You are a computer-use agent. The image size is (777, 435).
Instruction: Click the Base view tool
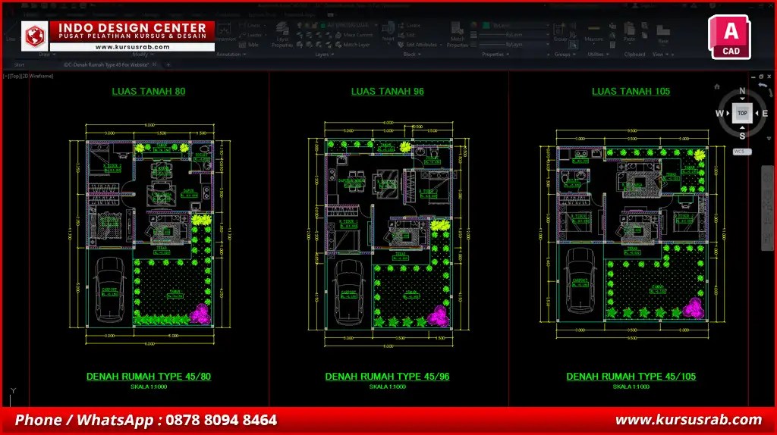tap(663, 33)
